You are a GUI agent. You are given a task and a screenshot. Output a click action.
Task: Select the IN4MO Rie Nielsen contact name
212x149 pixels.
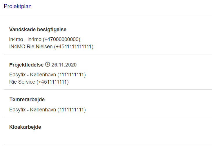pos(31,47)
